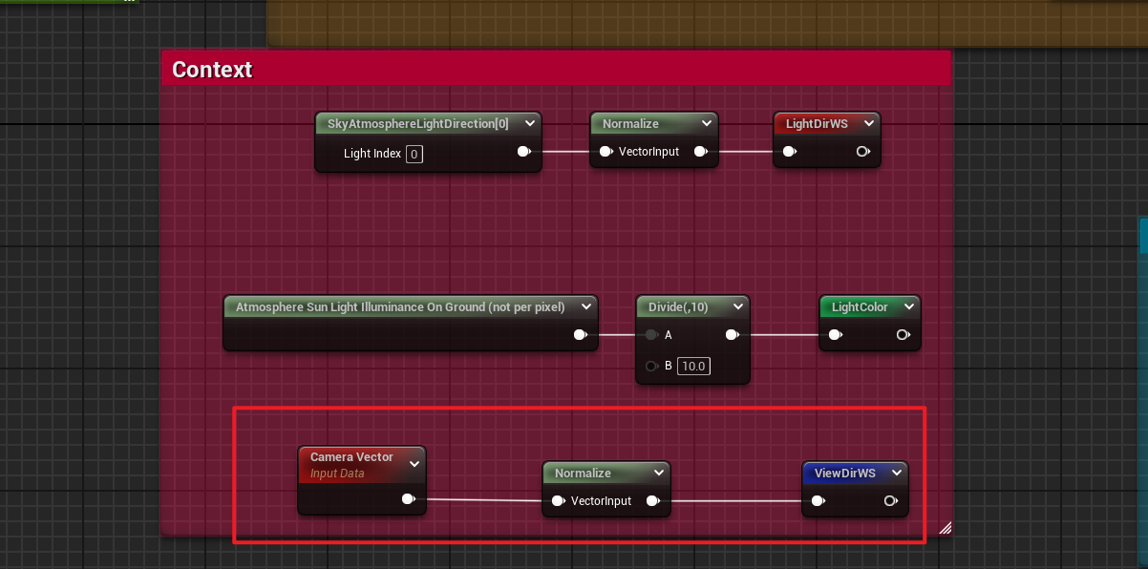Screen dimensions: 1148x569
Task: Select the Context comment box title
Action: 212,70
